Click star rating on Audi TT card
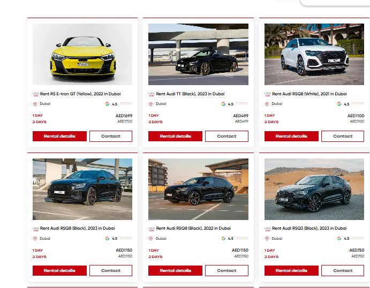 [x=242, y=103]
